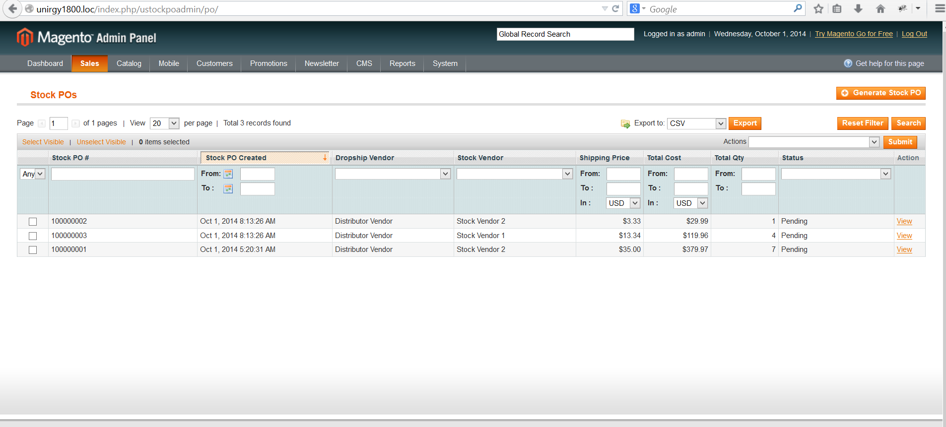Click Select Visible link

(x=43, y=142)
